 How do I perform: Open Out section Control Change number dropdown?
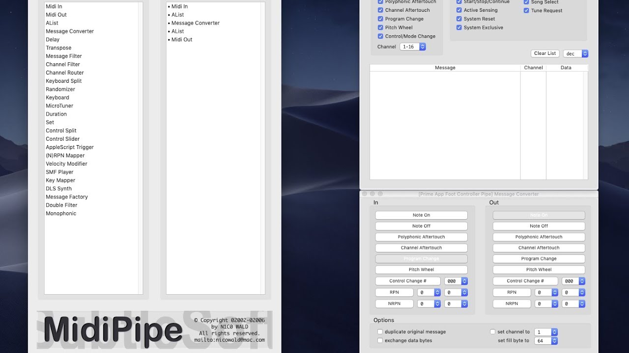tap(573, 281)
